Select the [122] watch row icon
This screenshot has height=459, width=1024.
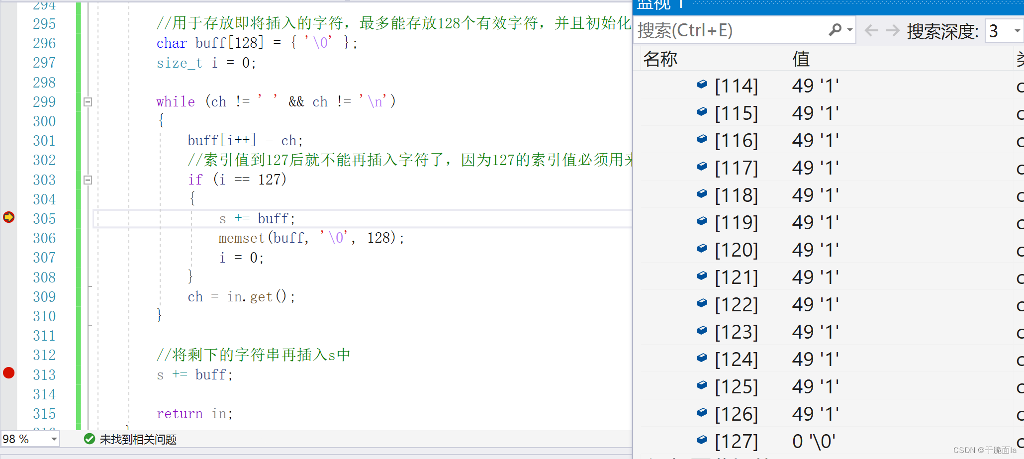[702, 303]
